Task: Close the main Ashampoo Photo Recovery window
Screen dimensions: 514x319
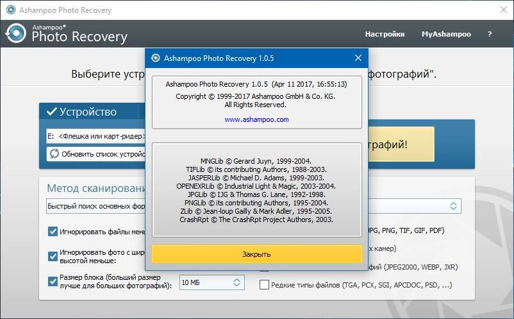Action: pyautogui.click(x=504, y=10)
